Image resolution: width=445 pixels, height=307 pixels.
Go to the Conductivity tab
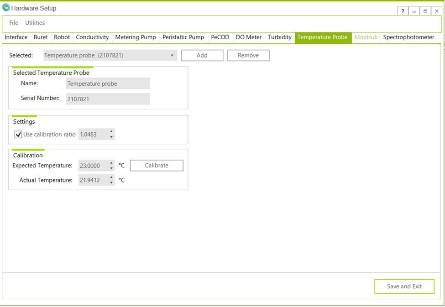[x=92, y=37]
